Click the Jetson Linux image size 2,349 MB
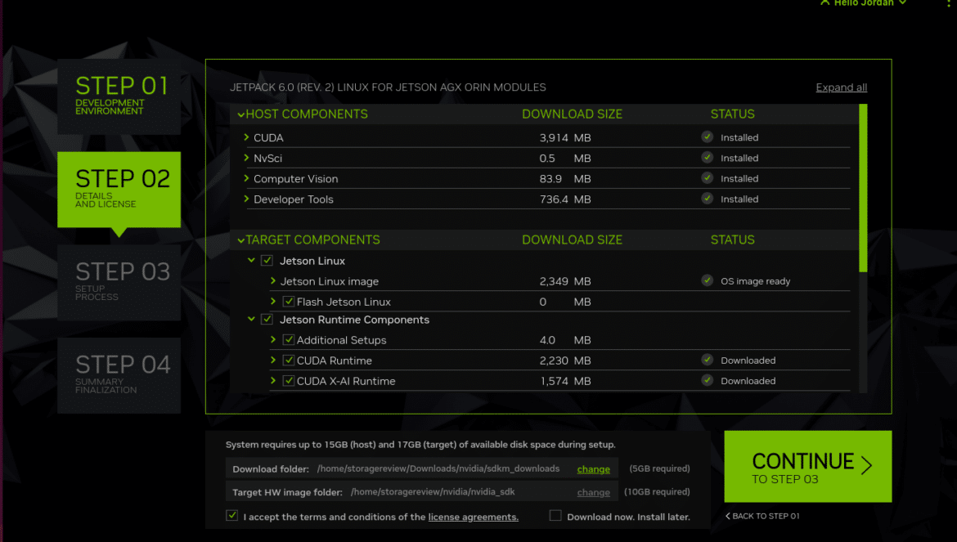 click(565, 281)
